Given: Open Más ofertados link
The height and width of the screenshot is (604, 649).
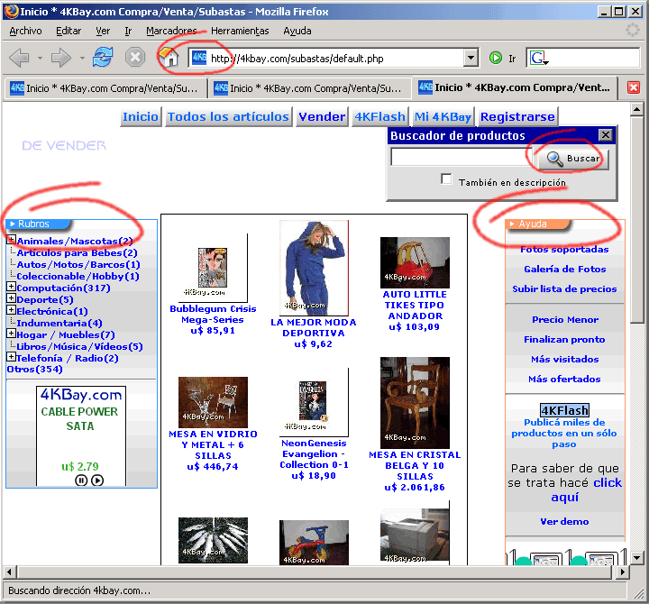Looking at the screenshot, I should coord(564,380).
